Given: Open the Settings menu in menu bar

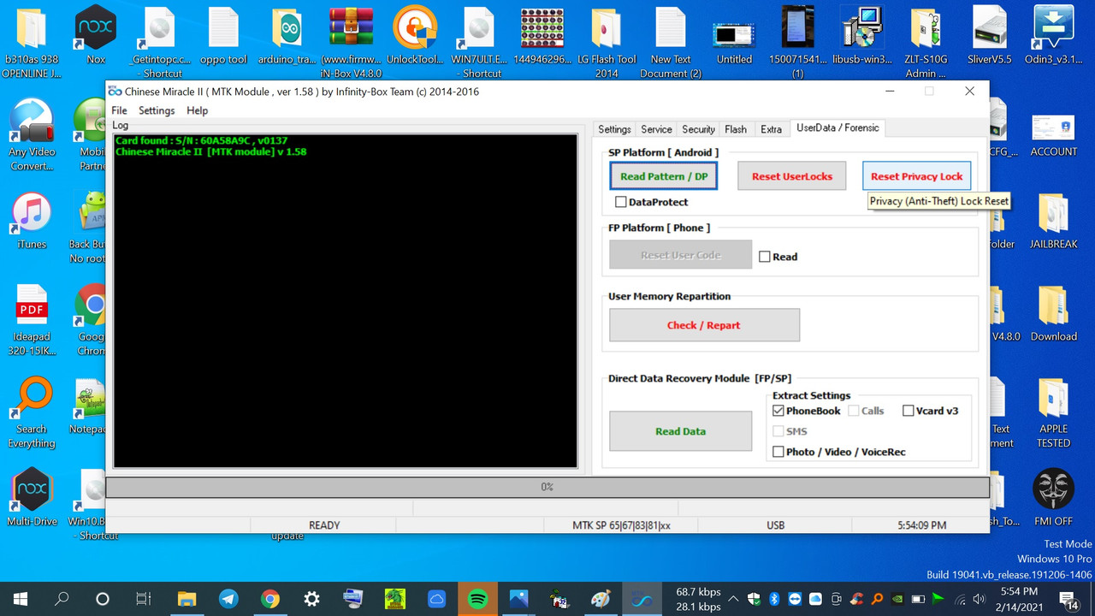Looking at the screenshot, I should [157, 110].
